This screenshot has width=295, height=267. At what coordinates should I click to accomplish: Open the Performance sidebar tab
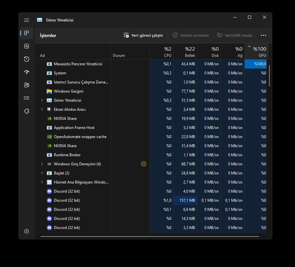click(27, 46)
